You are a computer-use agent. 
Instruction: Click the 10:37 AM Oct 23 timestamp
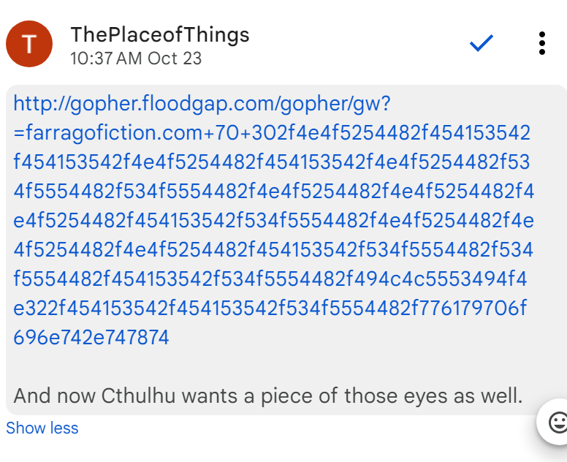[x=136, y=58]
